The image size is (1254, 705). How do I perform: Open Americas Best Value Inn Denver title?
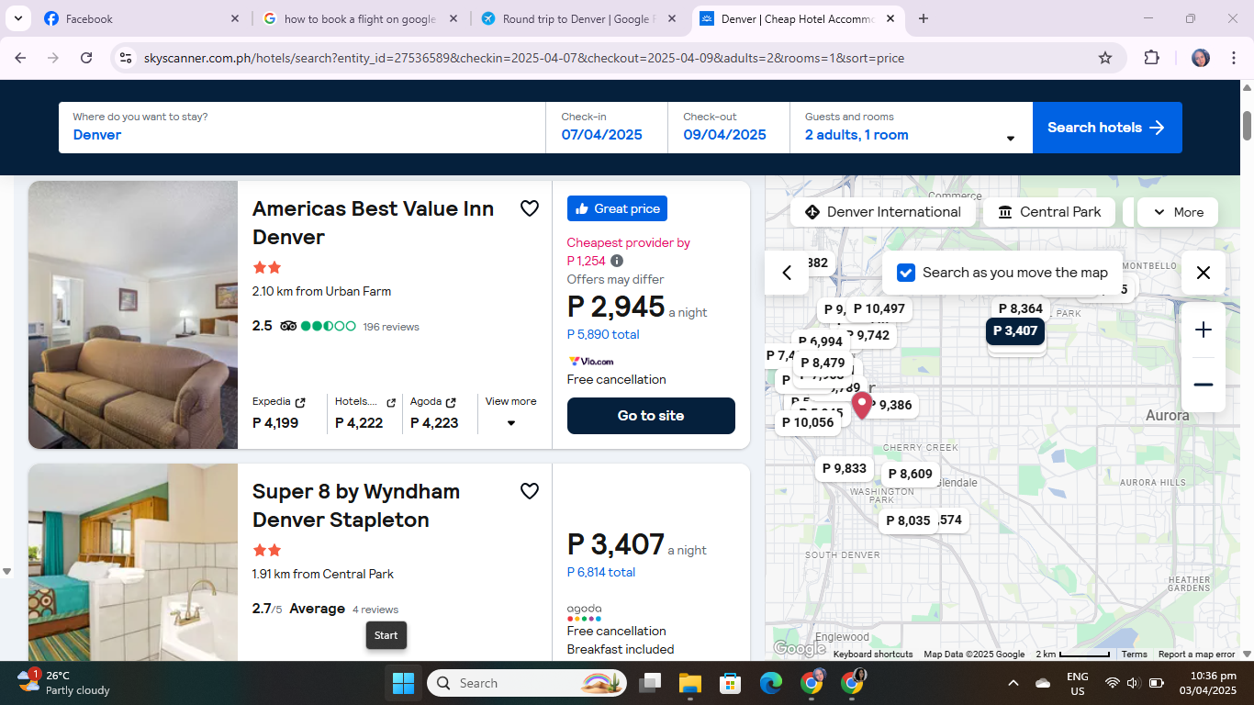[374, 223]
